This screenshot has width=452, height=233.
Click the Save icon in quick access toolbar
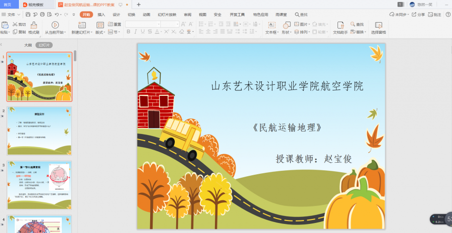tap(28, 15)
